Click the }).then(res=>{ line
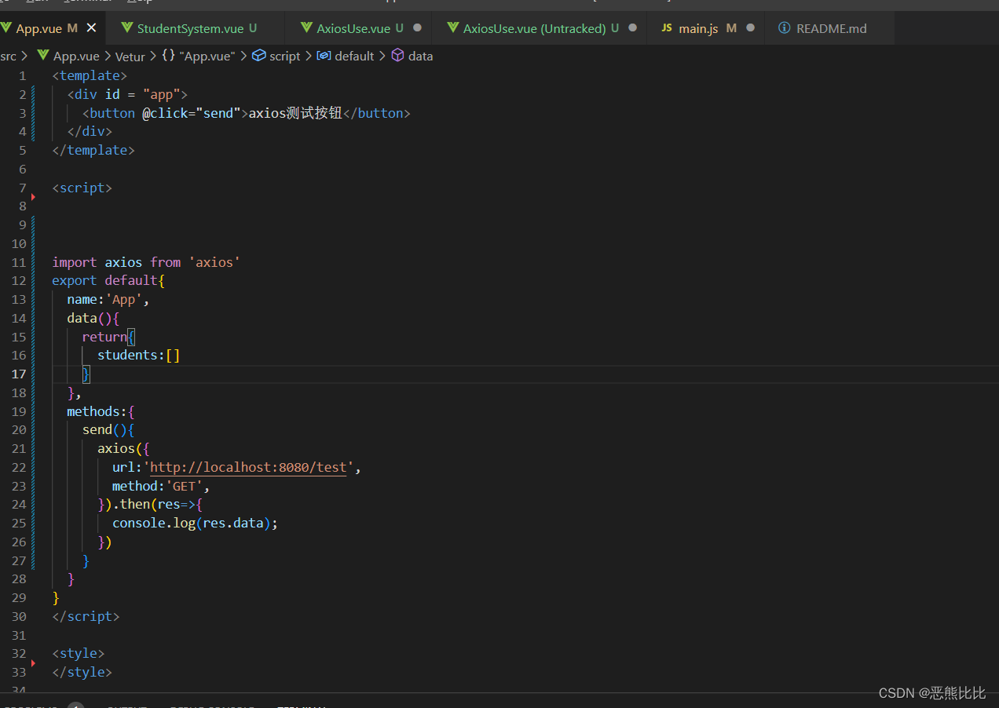 [x=150, y=504]
